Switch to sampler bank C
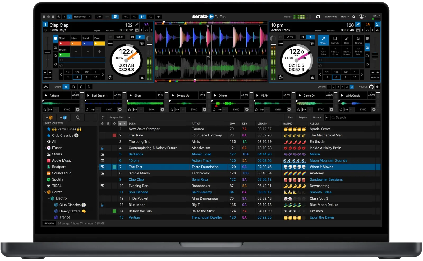Image resolution: width=423 pixels, height=261 pixels. tap(81, 87)
